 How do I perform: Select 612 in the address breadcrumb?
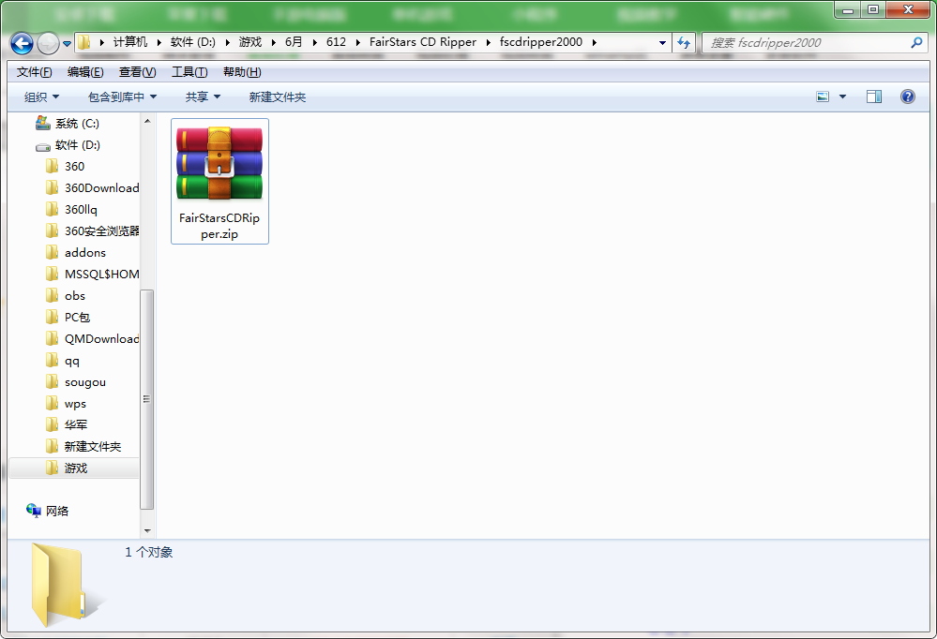coord(336,42)
